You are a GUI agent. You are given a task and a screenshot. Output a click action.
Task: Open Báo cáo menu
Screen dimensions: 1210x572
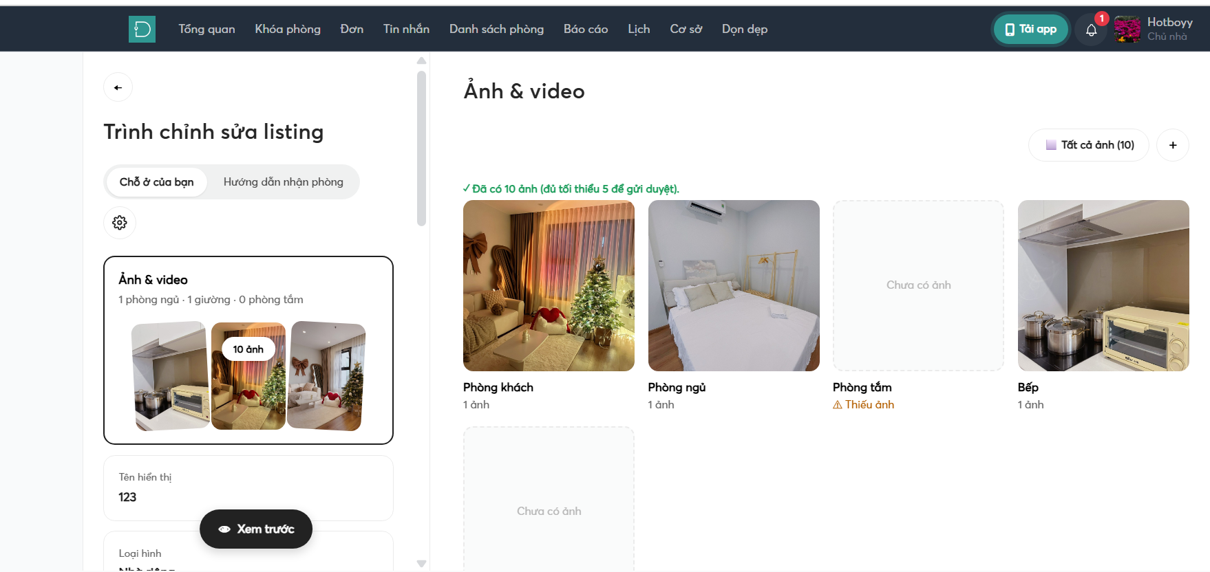pos(586,29)
